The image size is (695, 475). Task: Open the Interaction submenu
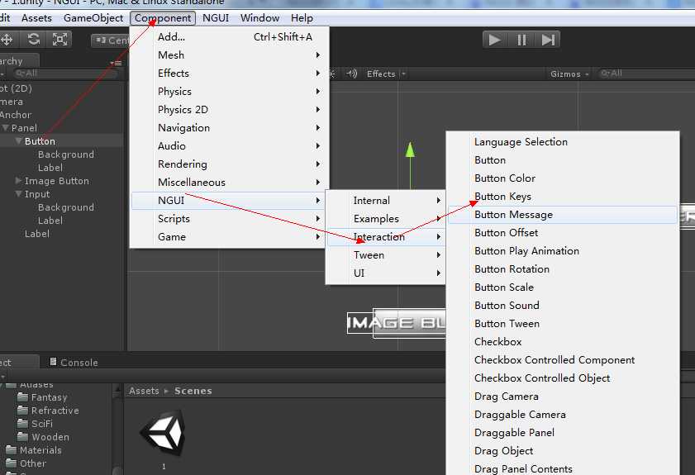tap(386, 236)
